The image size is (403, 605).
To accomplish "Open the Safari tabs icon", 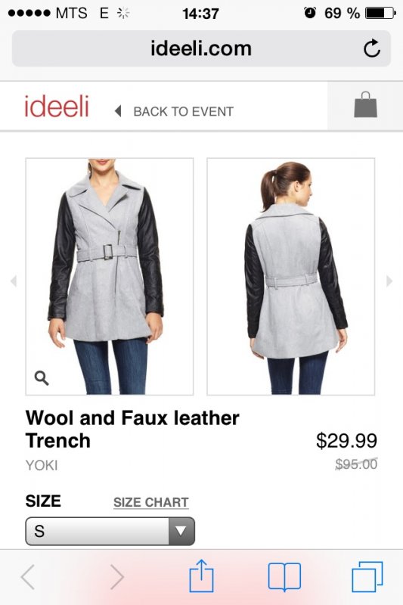I will [x=367, y=577].
